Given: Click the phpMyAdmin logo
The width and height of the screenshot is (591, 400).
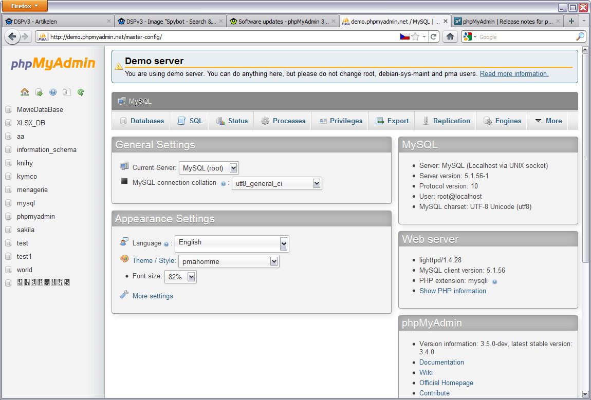Looking at the screenshot, I should (53, 63).
